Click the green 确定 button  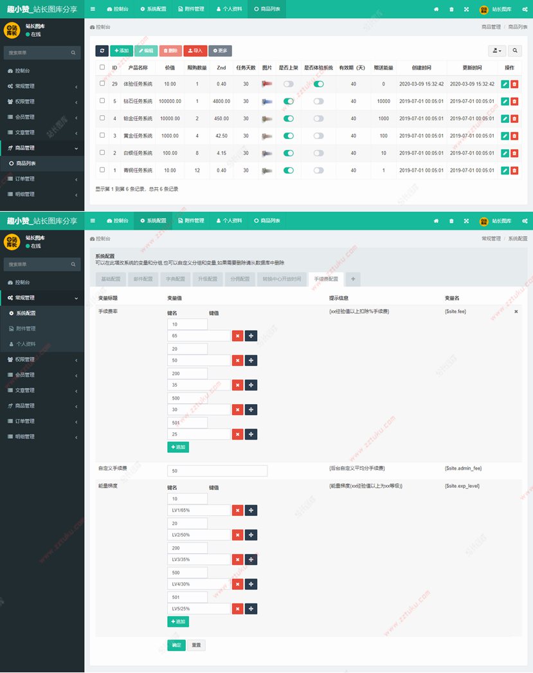[x=176, y=645]
